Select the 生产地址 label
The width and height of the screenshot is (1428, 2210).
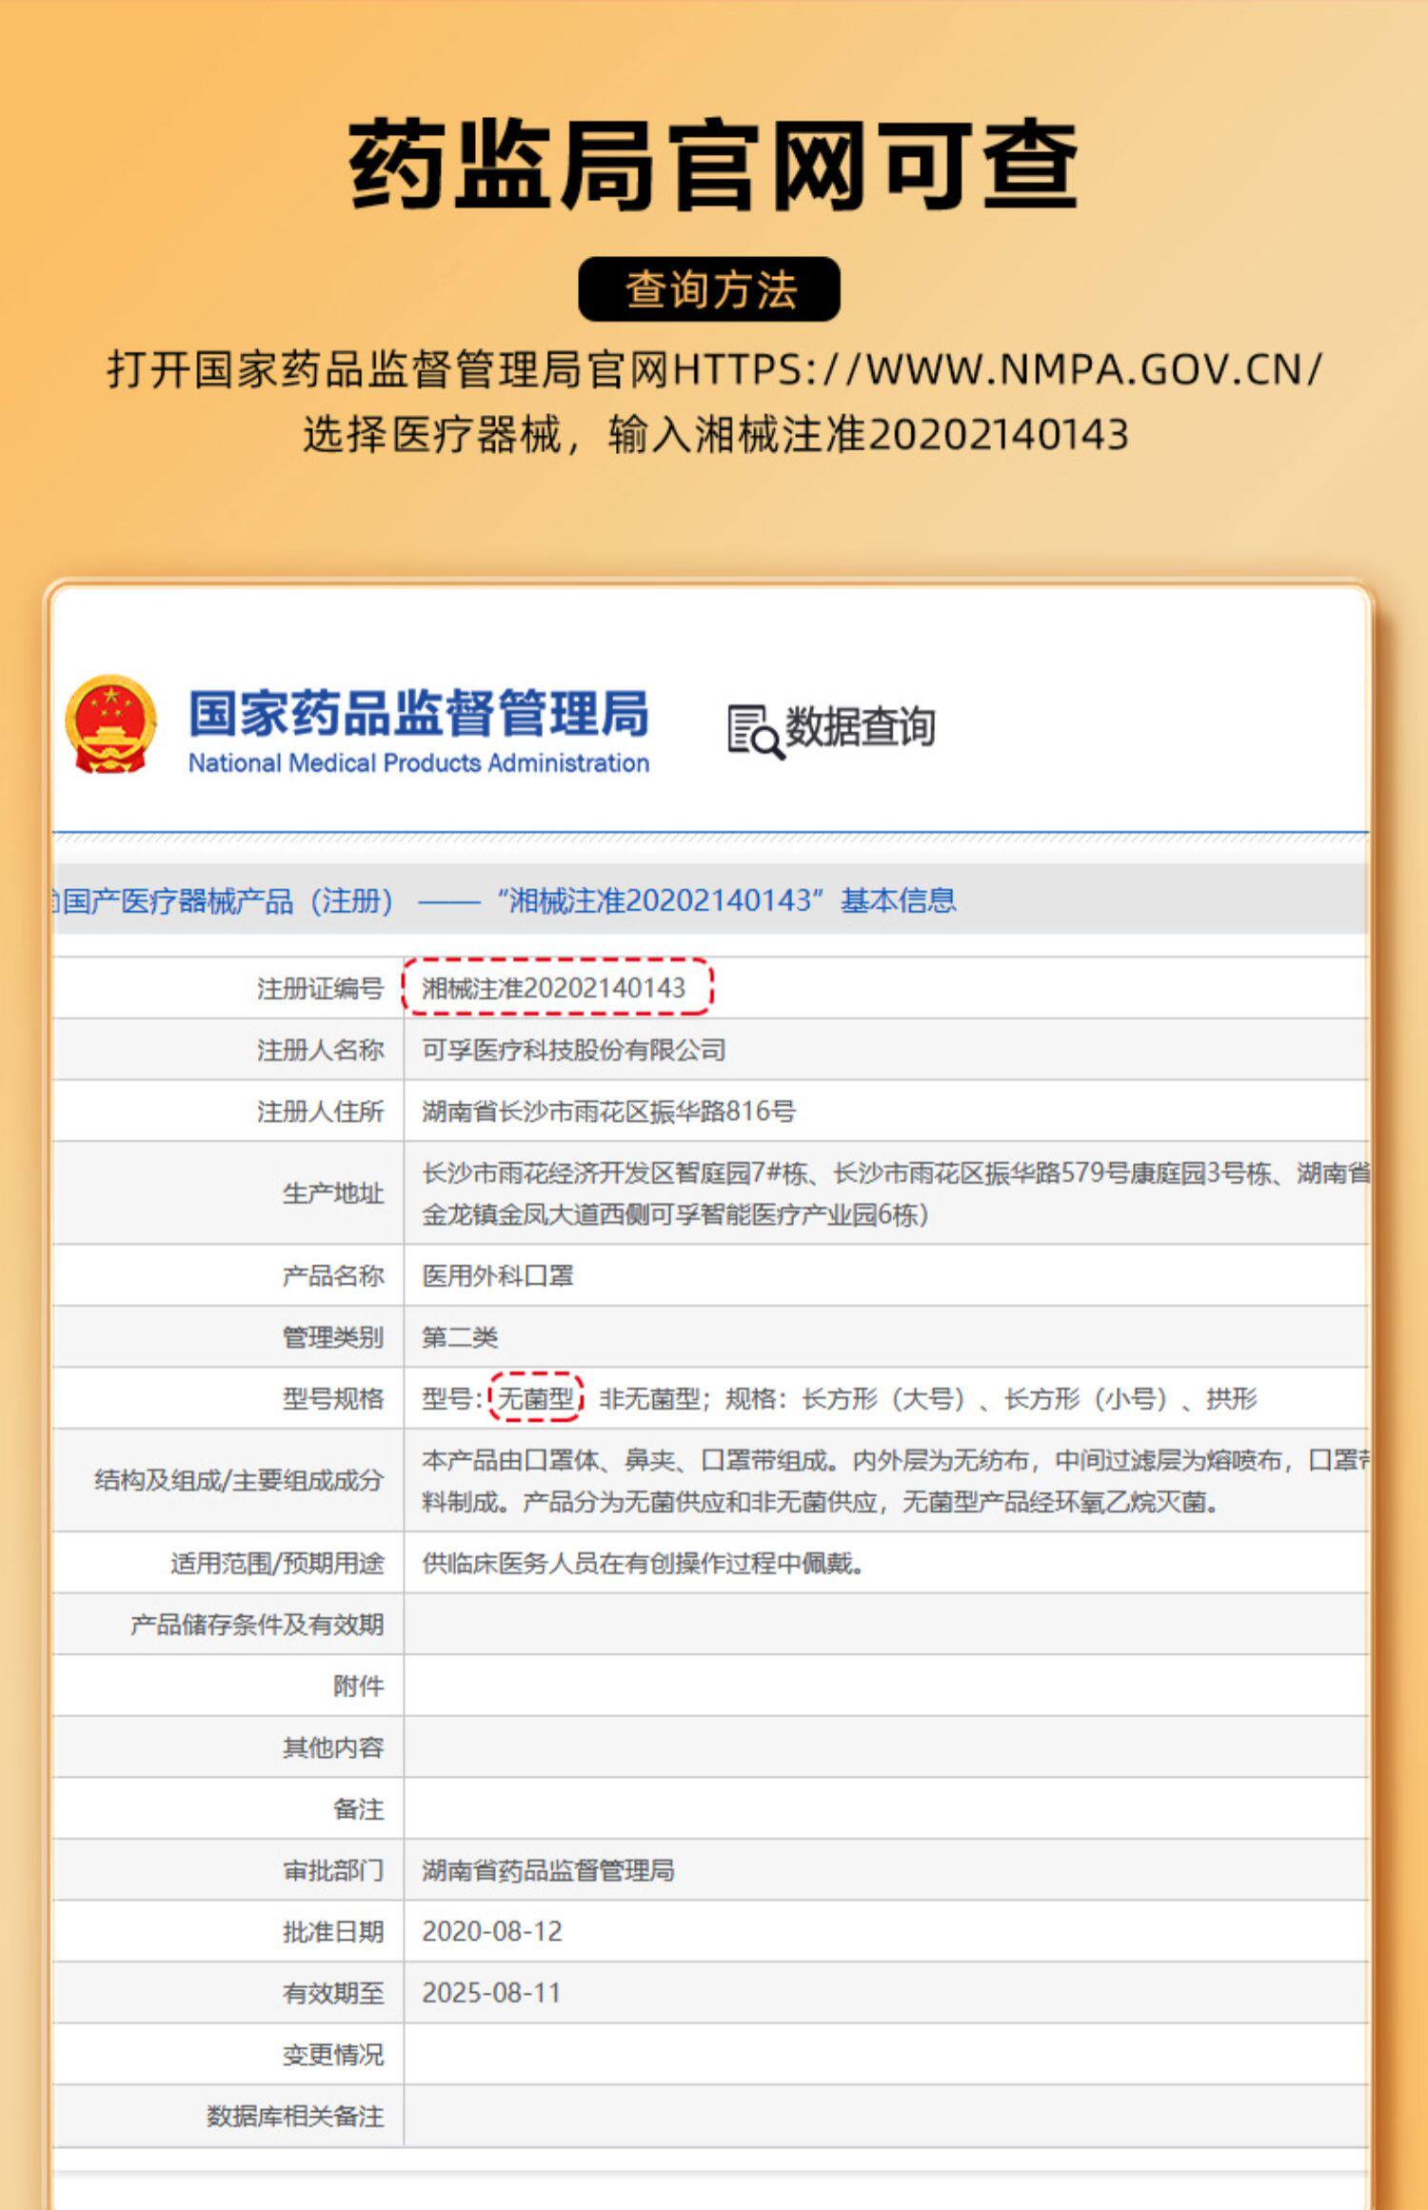pyautogui.click(x=333, y=1193)
